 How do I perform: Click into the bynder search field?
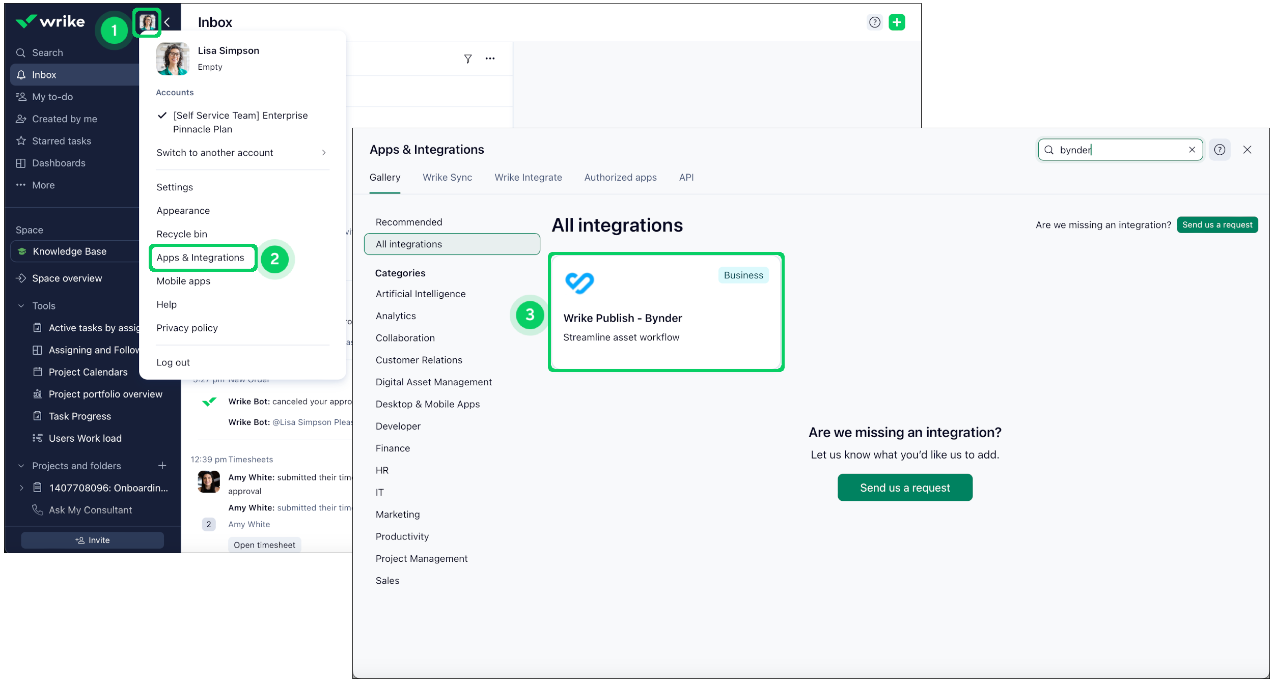[1120, 150]
